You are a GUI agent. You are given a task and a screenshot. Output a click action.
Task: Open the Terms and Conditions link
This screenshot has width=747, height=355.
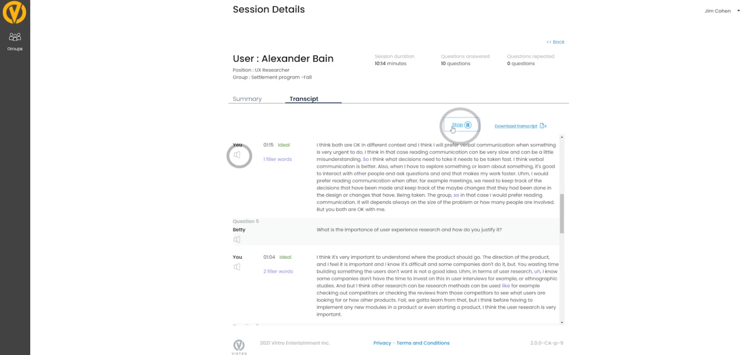(x=423, y=343)
